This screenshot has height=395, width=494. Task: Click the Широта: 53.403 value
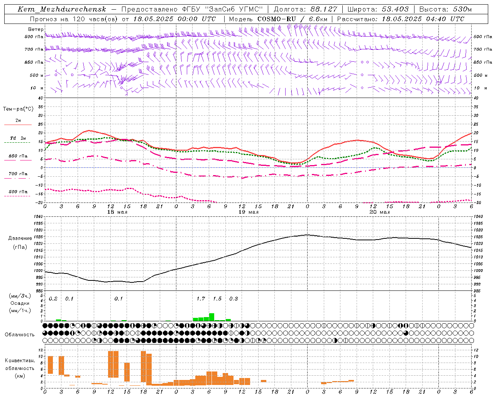[379, 9]
